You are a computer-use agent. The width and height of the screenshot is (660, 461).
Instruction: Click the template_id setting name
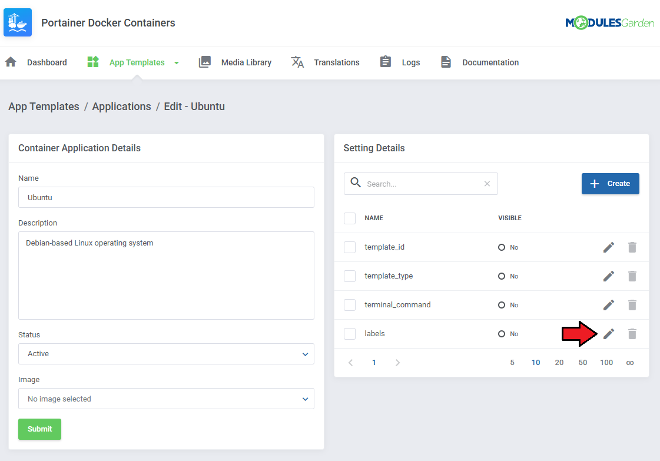click(384, 247)
